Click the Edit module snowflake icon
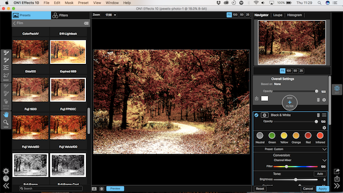 pyautogui.click(x=337, y=89)
